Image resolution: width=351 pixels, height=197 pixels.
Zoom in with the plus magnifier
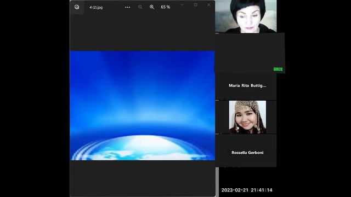152,7
